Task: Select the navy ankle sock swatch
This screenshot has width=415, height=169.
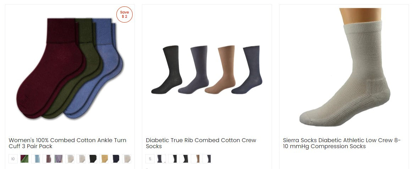Action: pyautogui.click(x=115, y=159)
